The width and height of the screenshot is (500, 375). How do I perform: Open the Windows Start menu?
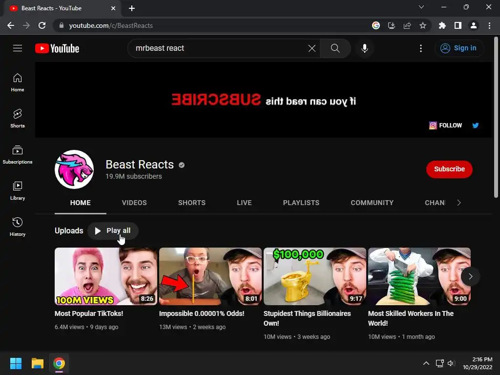tap(16, 363)
